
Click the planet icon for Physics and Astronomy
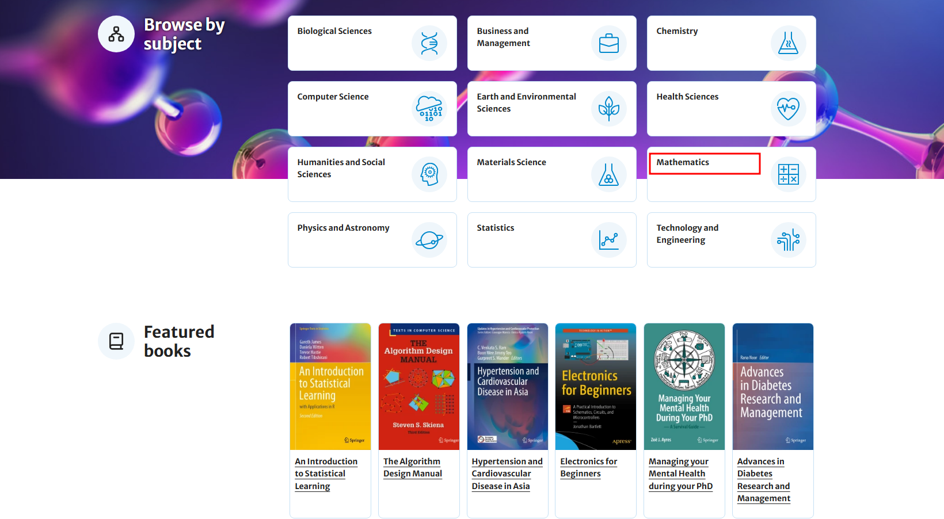pyautogui.click(x=429, y=240)
